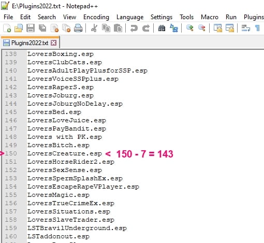Toggle synchronize vertical scrolling icon
The width and height of the screenshot is (264, 243).
pos(218,28)
